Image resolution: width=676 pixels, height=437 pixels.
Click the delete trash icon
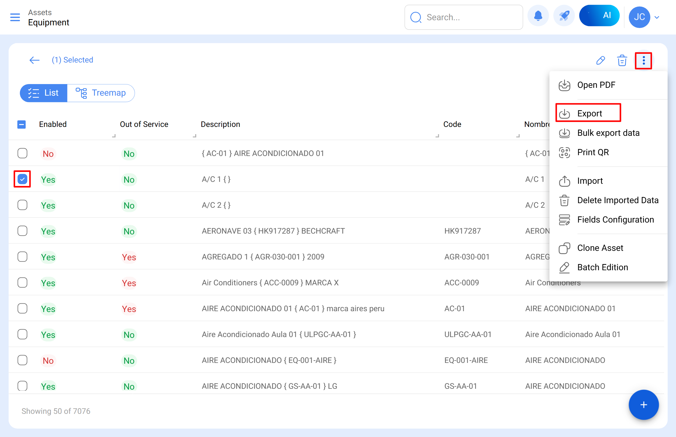[x=622, y=60]
